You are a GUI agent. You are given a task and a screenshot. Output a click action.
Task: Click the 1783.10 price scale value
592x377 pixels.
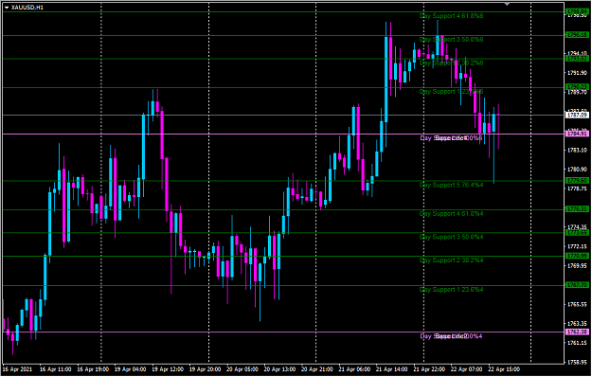[578, 151]
